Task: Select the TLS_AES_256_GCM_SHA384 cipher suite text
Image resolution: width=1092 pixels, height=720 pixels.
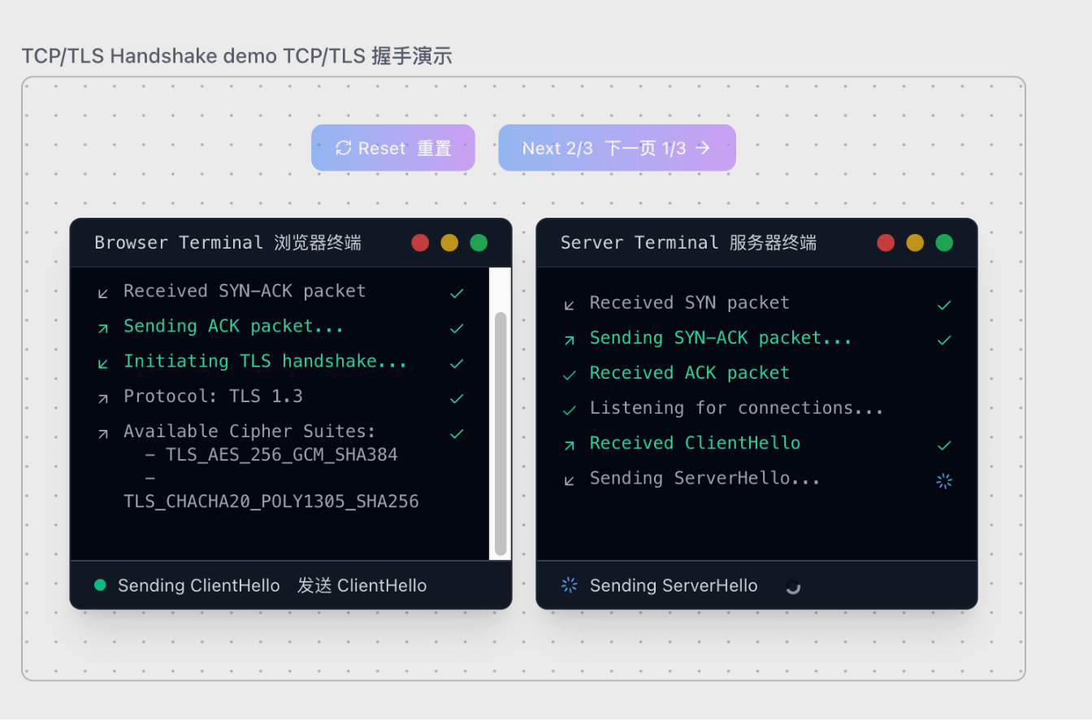Action: coord(281,455)
